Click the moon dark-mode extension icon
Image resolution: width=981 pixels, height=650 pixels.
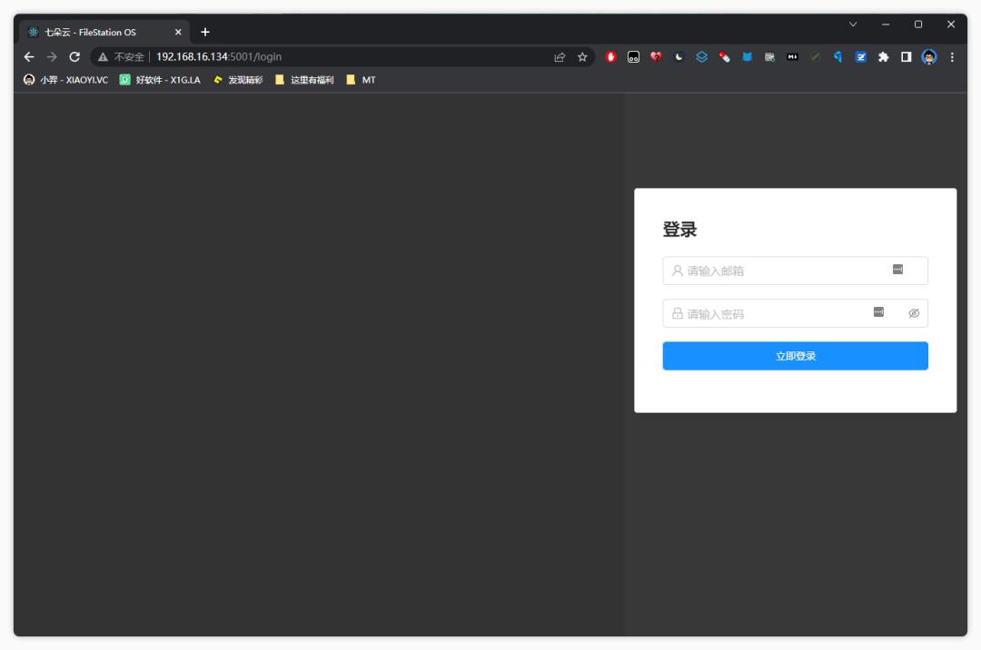pyautogui.click(x=679, y=56)
